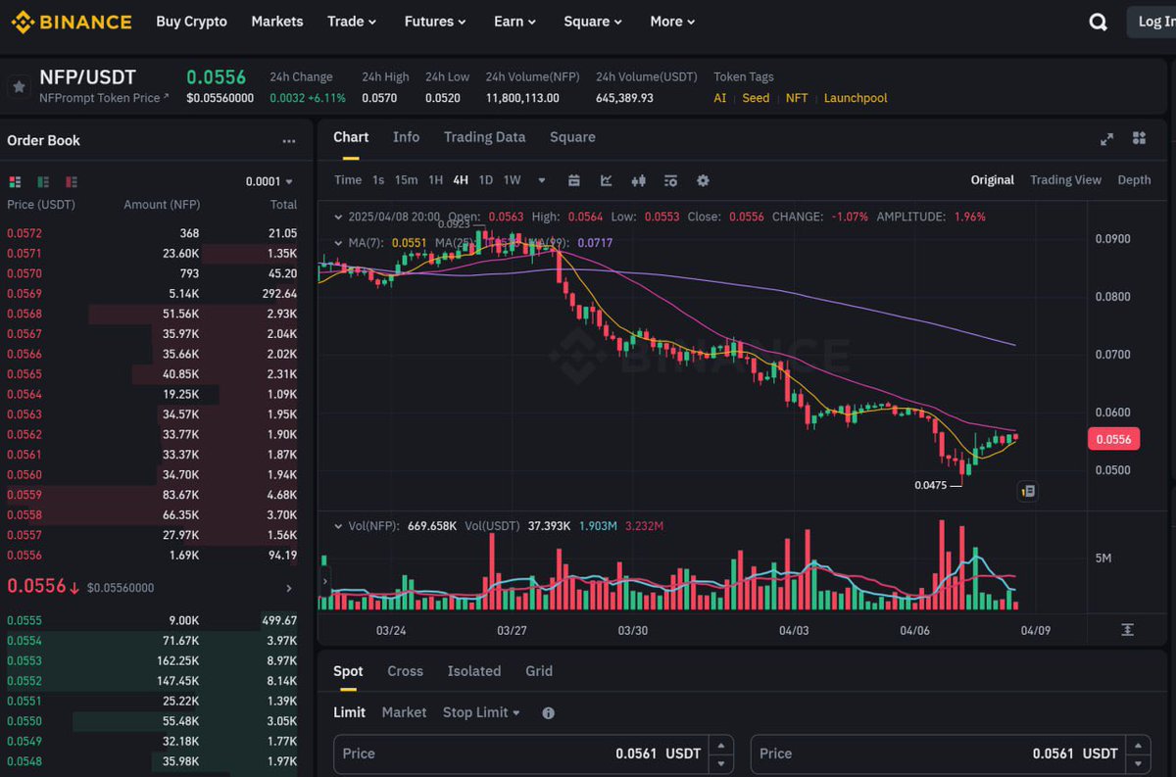
Task: Click the Log In button
Action: click(x=1151, y=22)
